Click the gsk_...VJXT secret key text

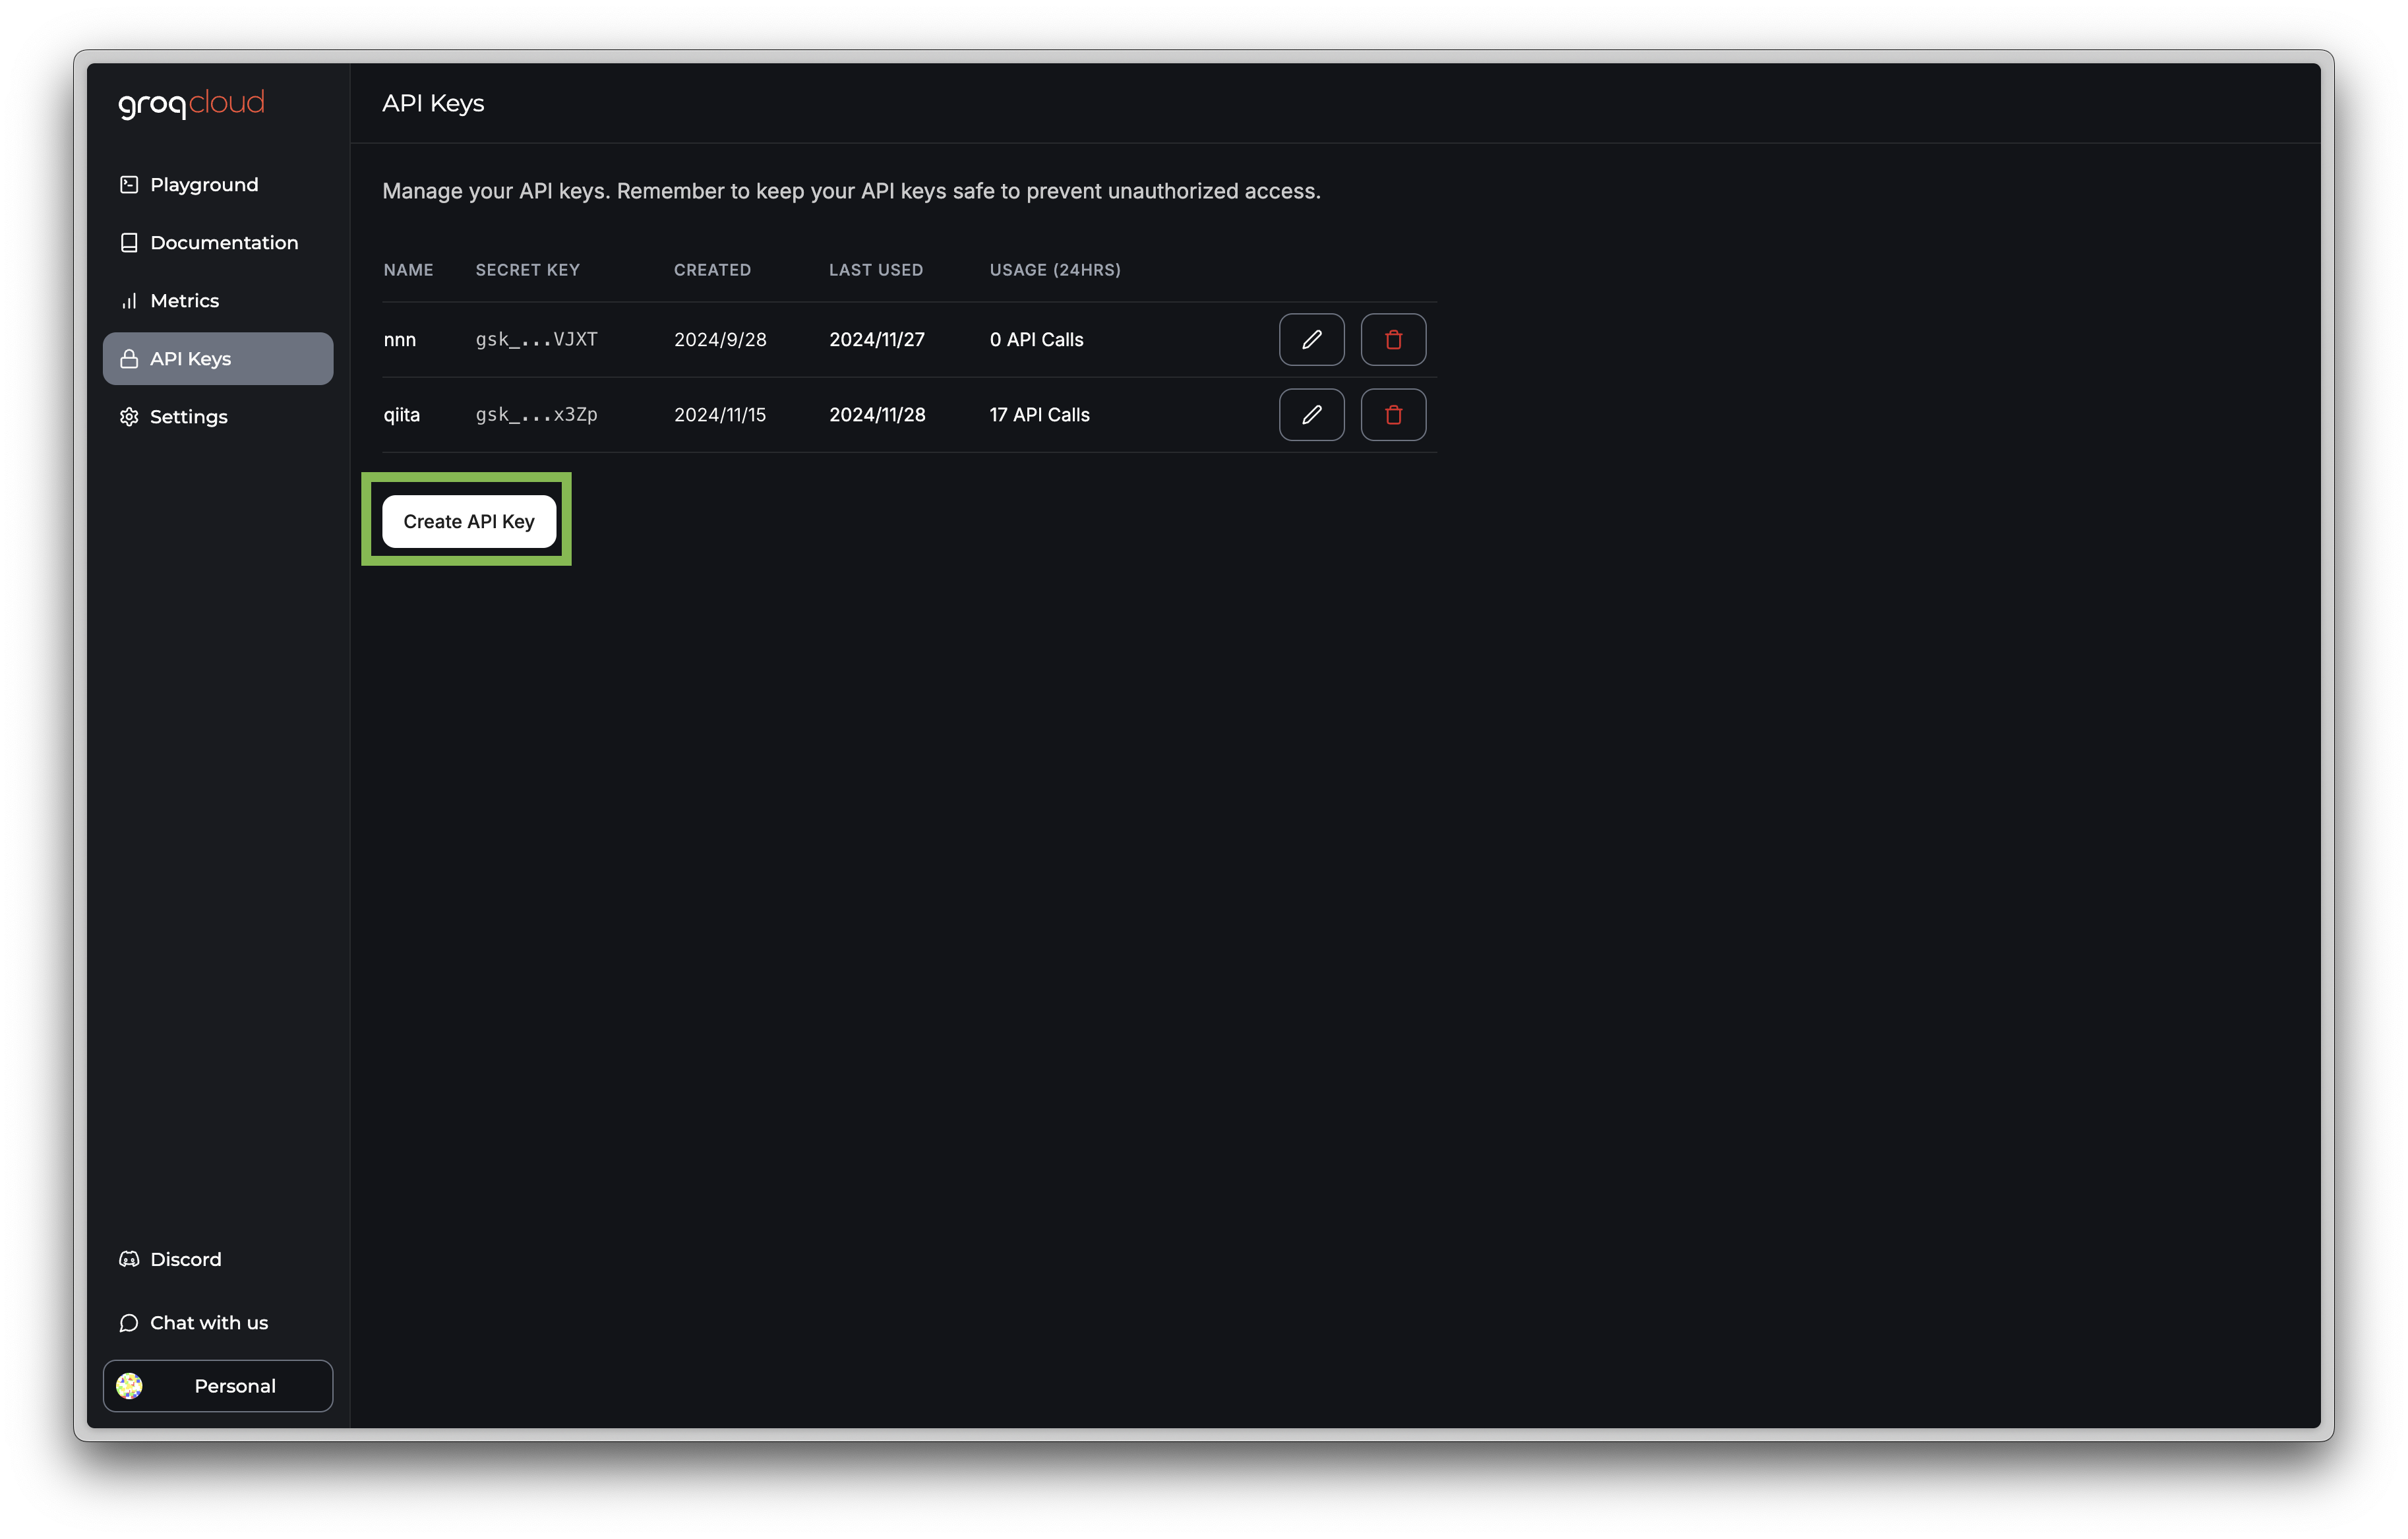(x=536, y=340)
